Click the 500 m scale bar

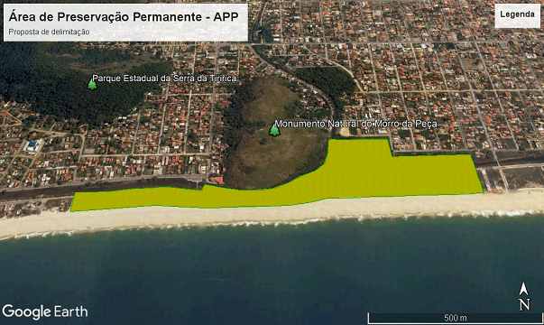tap(455, 318)
